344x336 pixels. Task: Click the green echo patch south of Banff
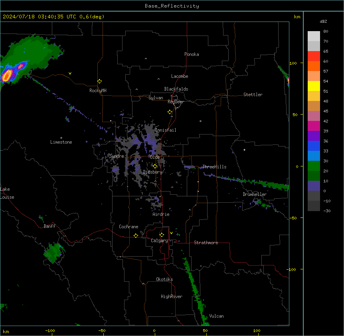click(53, 253)
